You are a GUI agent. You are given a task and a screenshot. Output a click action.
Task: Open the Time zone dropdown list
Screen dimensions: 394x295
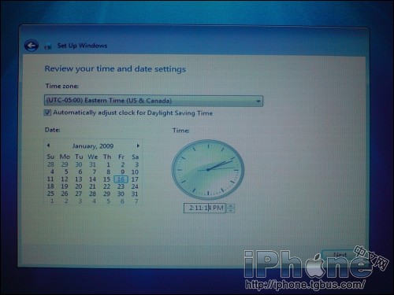coord(154,101)
